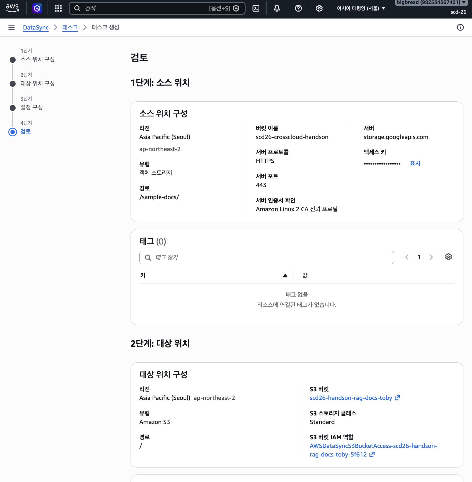The height and width of the screenshot is (482, 472).
Task: Click the Amazon Q icon inside search bar
Action: point(236,8)
